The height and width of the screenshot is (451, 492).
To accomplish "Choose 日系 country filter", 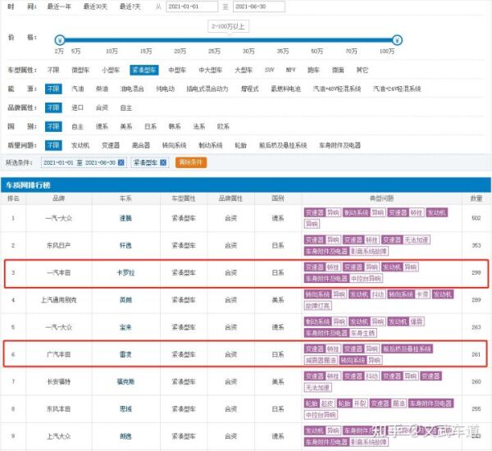I will [150, 126].
